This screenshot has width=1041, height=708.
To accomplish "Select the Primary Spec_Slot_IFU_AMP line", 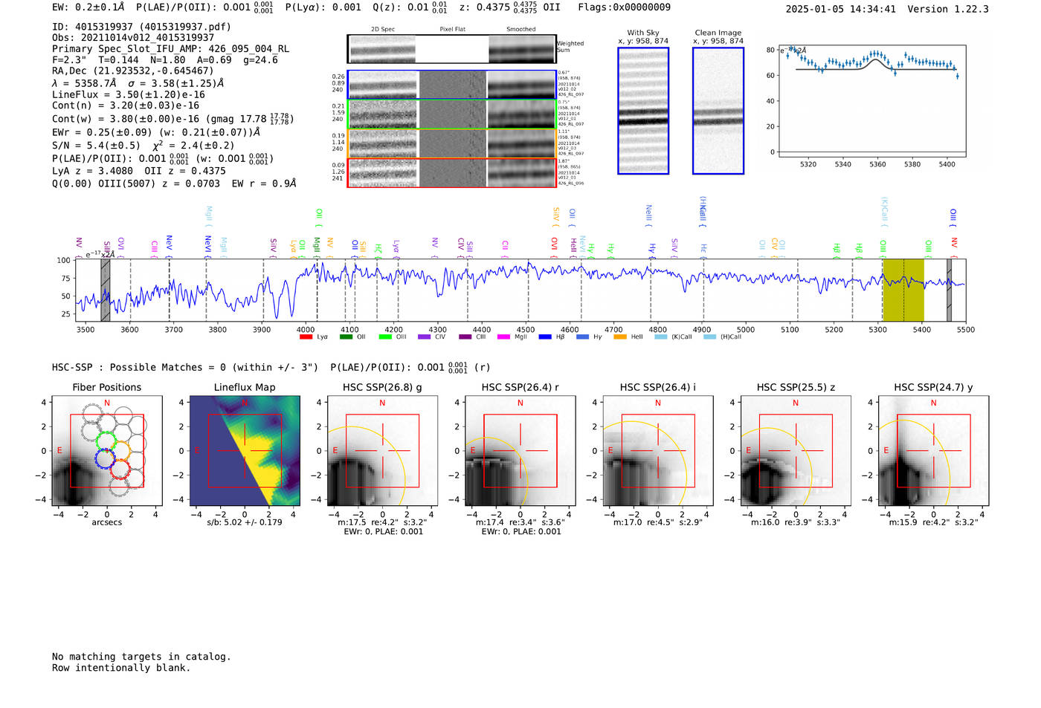I will [x=170, y=49].
